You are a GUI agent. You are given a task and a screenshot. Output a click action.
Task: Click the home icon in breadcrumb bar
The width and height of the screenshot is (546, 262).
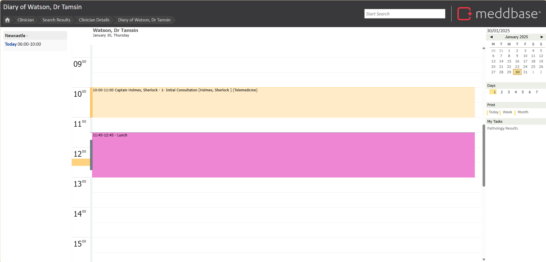[x=7, y=20]
